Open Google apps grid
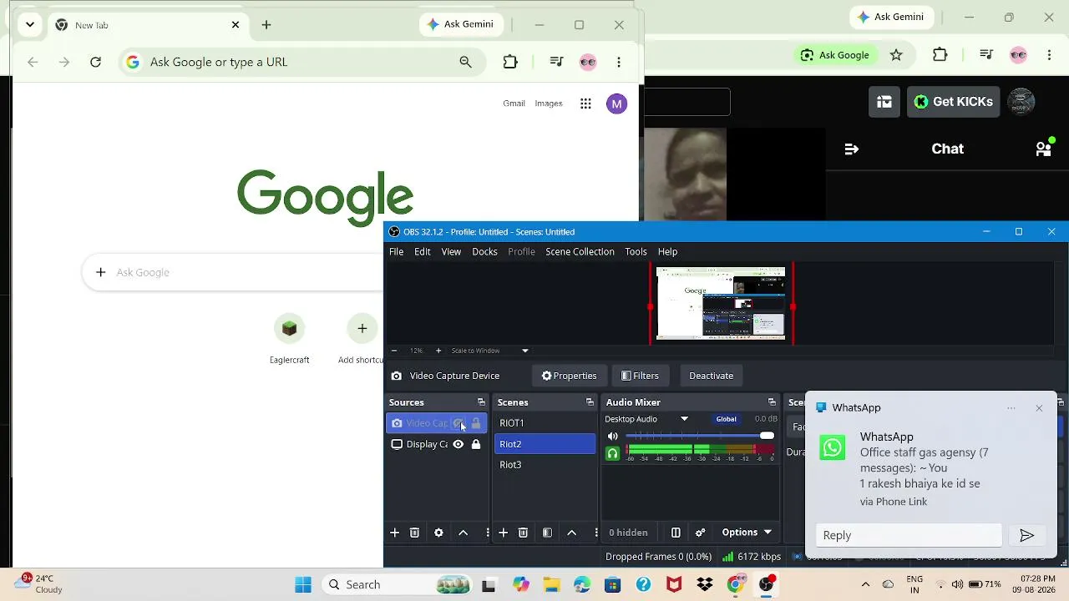Screen dimensions: 1069x601 coord(585,104)
